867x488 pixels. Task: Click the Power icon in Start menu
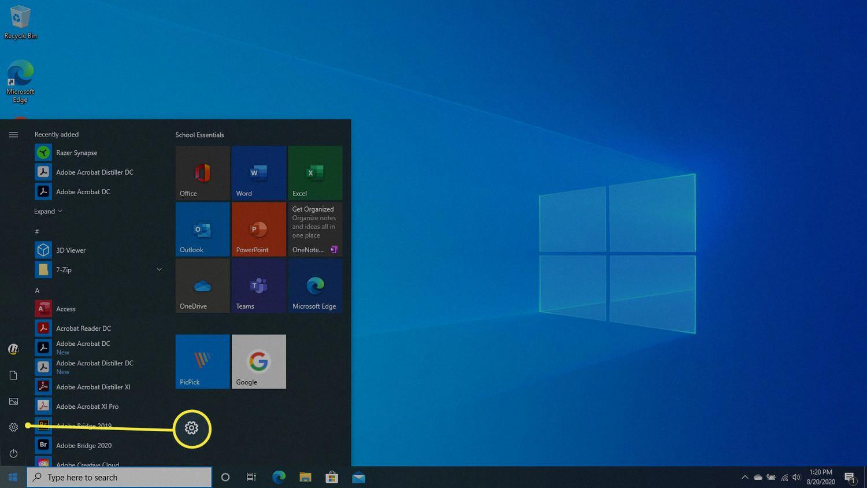(13, 453)
